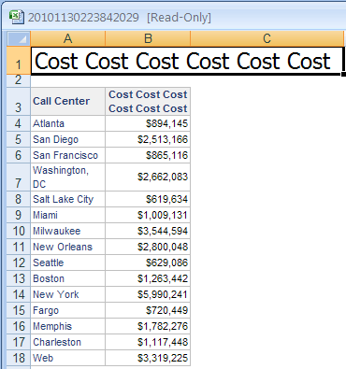Image resolution: width=346 pixels, height=369 pixels.
Task: Click the Call Center header cell
Action: click(68, 101)
